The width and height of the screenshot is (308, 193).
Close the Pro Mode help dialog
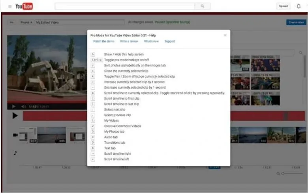pos(225,35)
